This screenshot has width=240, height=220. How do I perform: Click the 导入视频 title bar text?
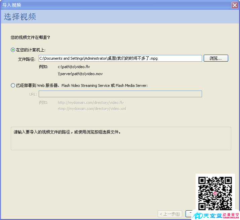12,5
